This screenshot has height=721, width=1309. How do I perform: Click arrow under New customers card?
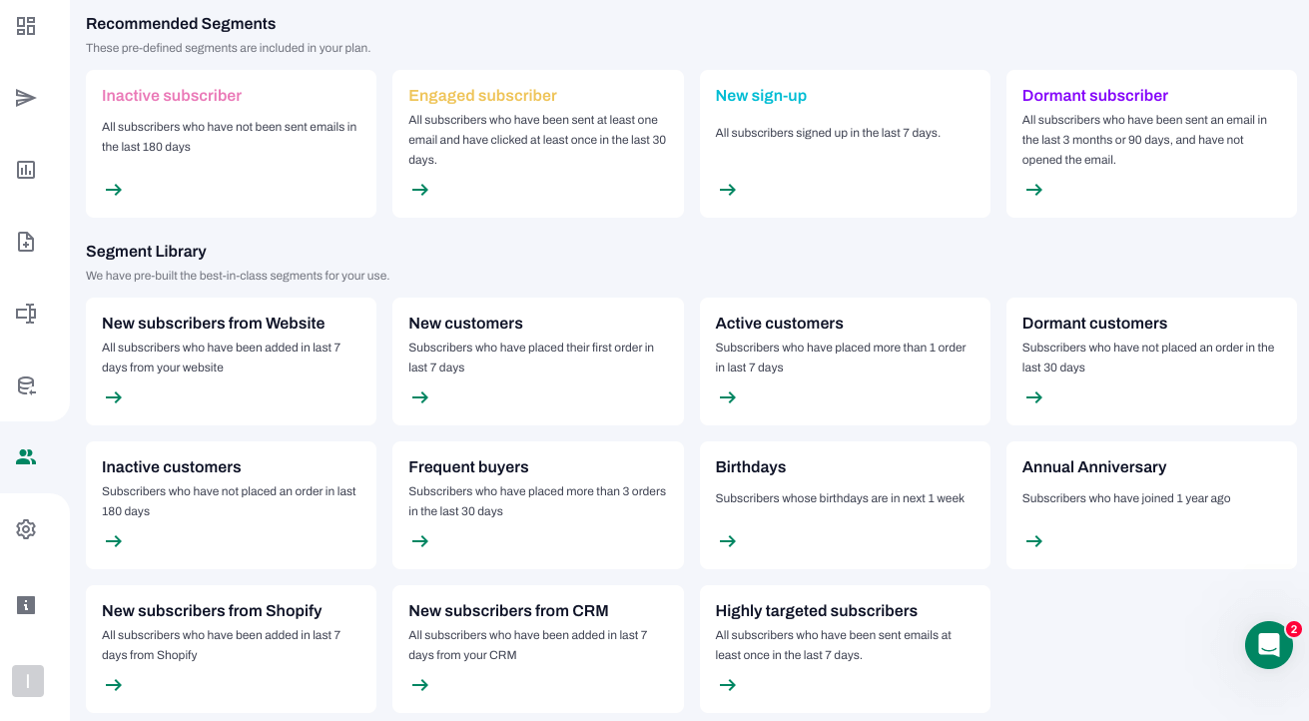click(x=420, y=397)
